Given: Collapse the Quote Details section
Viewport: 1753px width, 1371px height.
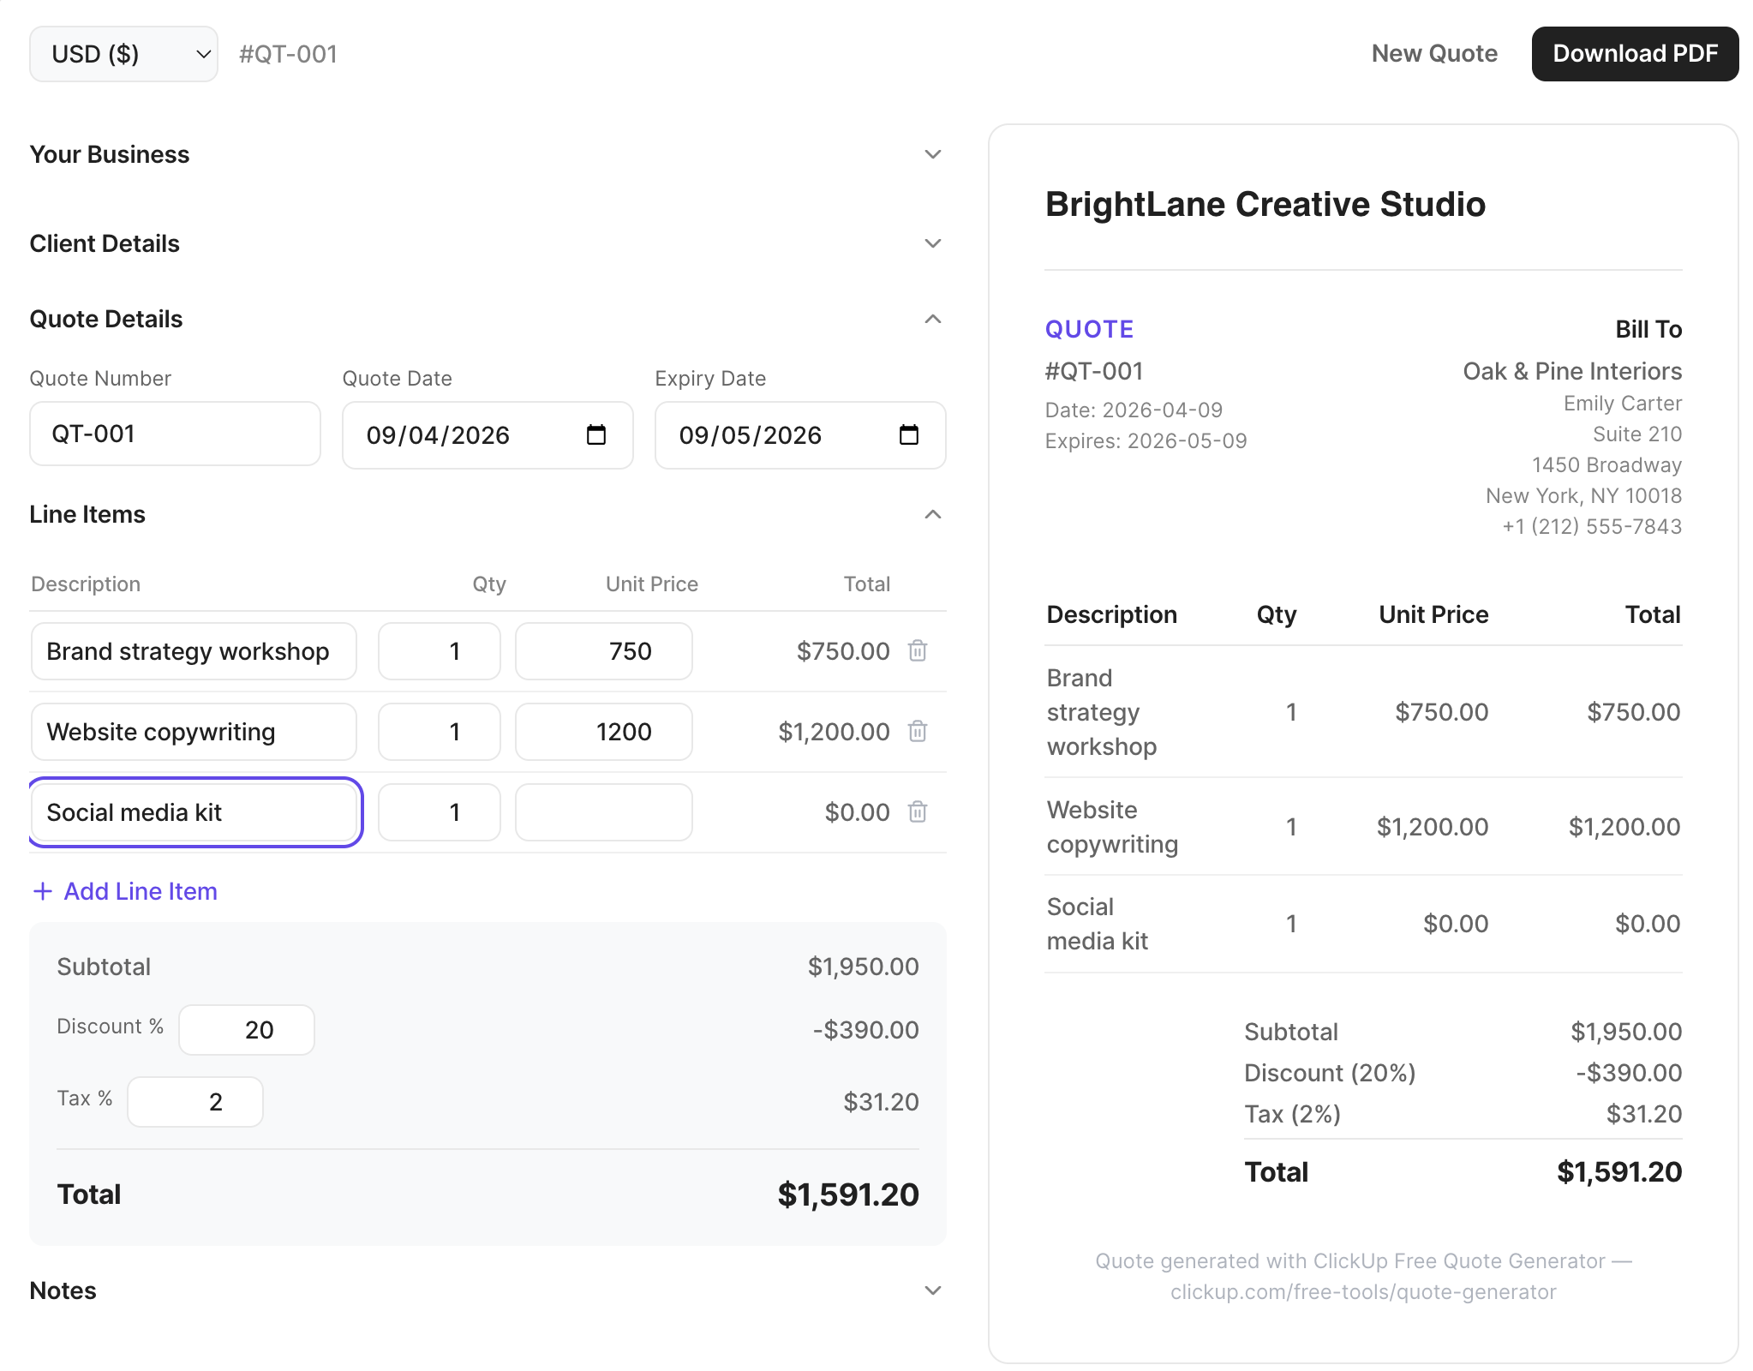Looking at the screenshot, I should tap(932, 319).
